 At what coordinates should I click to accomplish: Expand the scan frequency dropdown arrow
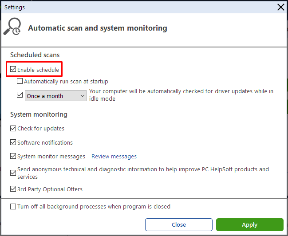83,96
